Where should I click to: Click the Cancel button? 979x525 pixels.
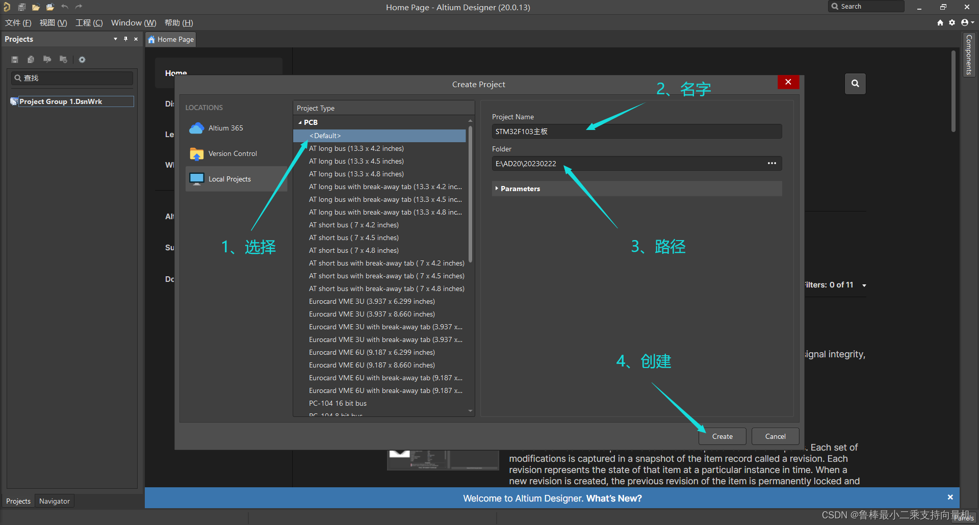coord(776,436)
